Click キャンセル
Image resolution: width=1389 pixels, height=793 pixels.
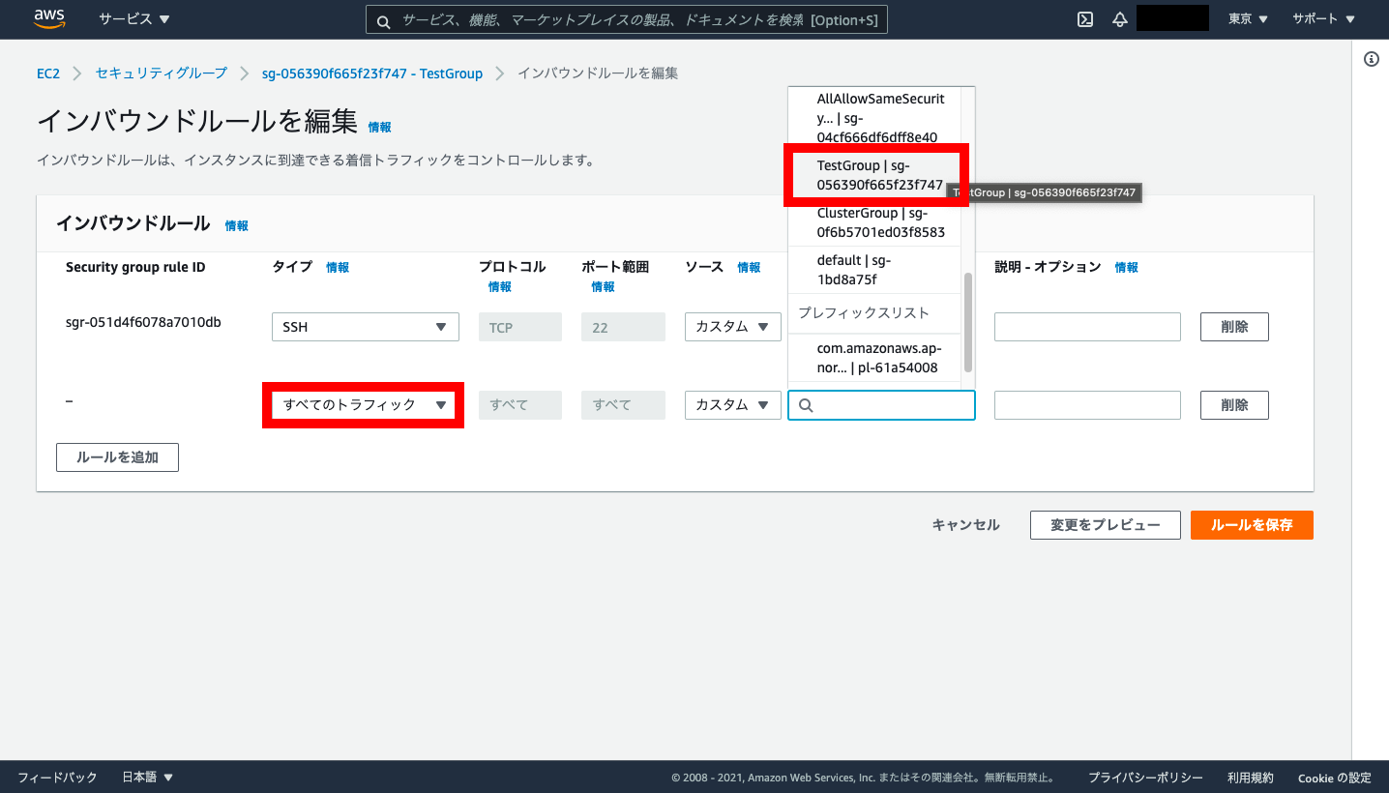tap(965, 525)
